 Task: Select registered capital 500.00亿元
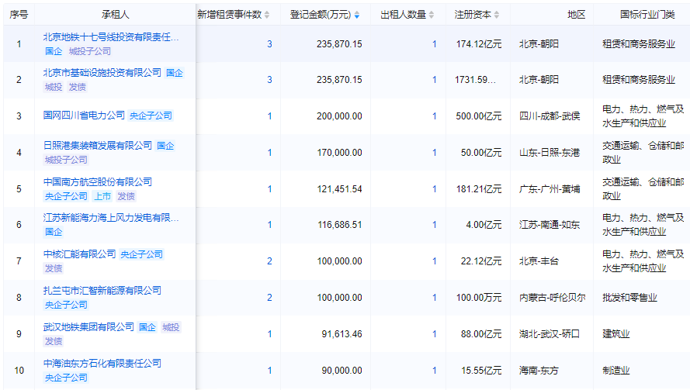pyautogui.click(x=479, y=116)
